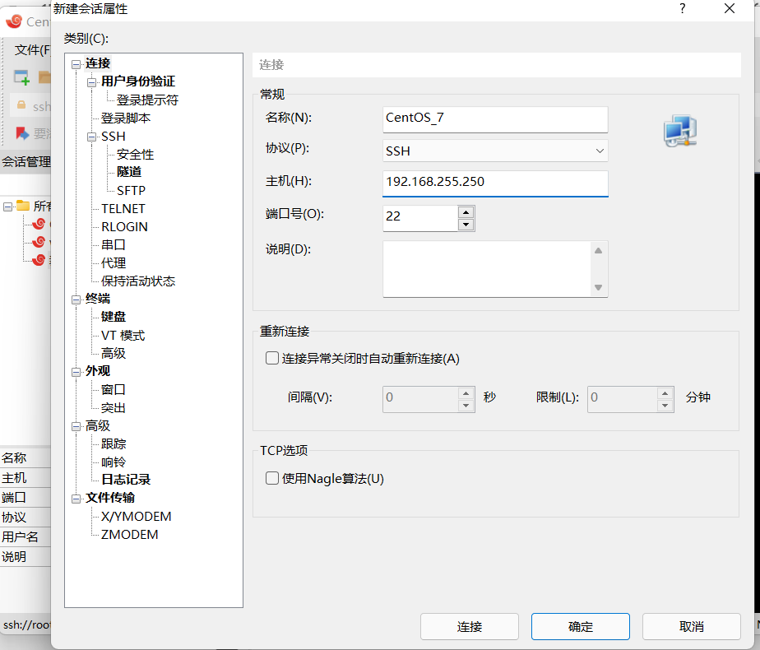This screenshot has width=760, height=650.
Task: Increase the port number with up arrow
Action: 466,212
